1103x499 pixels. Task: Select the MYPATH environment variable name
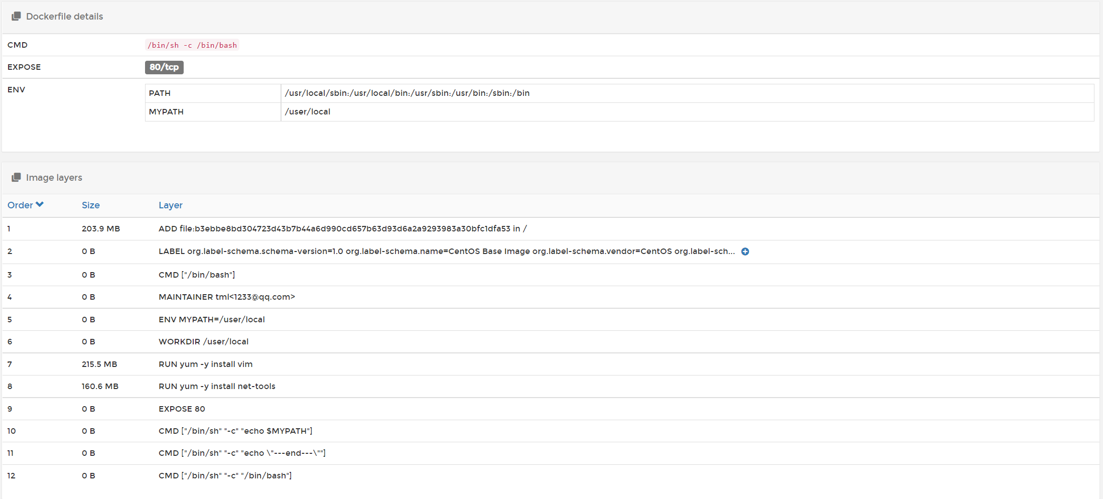(166, 112)
